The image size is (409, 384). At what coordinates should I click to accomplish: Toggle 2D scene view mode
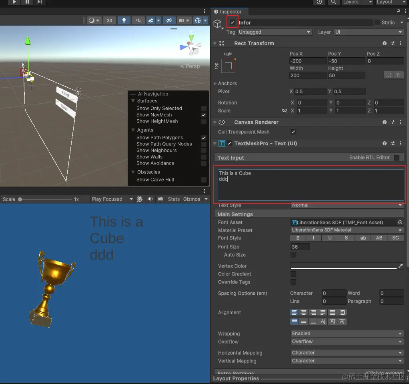tap(110, 20)
